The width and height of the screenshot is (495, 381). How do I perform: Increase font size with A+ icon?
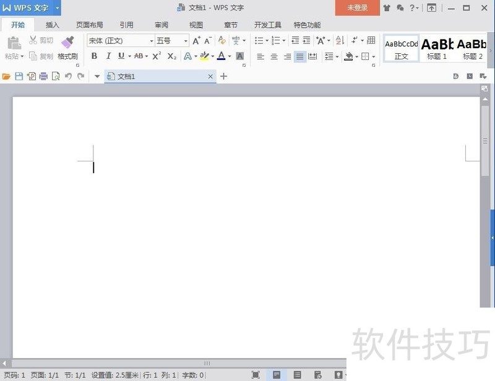[196, 41]
